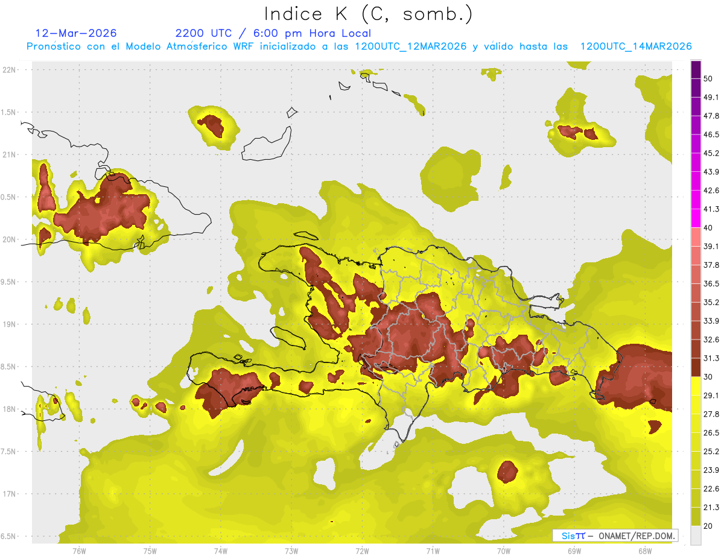Click the 'SisTT - ONAMET/REP.DOM.' credit box
This screenshot has height=559, width=724.
point(615,535)
